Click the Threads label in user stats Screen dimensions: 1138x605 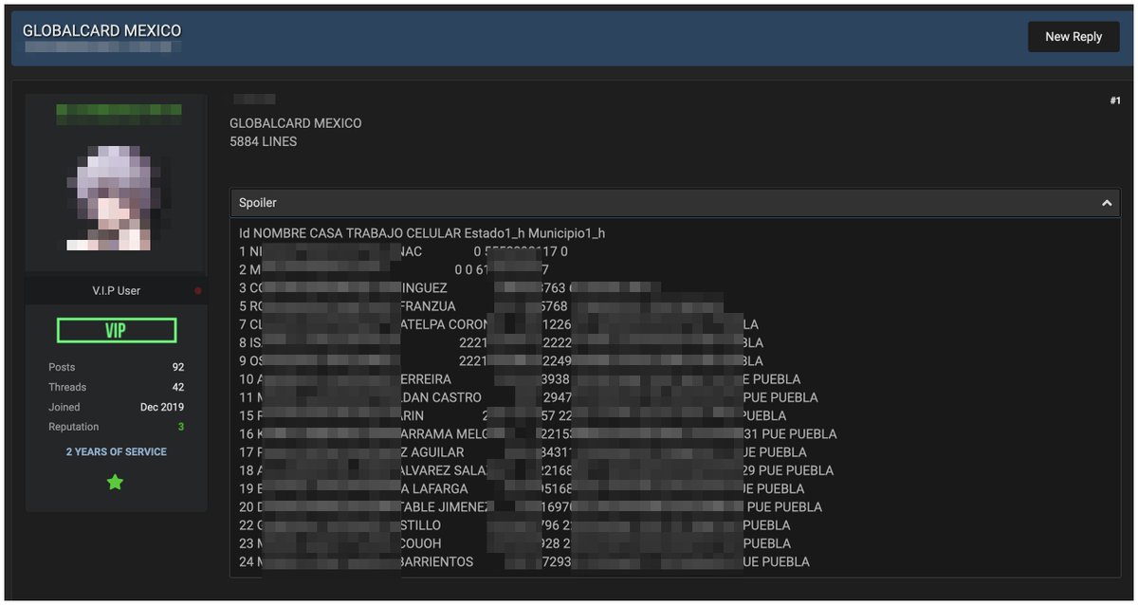tap(67, 387)
